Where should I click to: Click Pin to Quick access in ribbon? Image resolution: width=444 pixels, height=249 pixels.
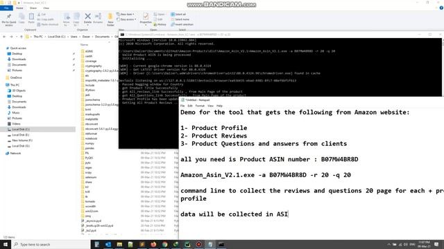(x=9, y=19)
